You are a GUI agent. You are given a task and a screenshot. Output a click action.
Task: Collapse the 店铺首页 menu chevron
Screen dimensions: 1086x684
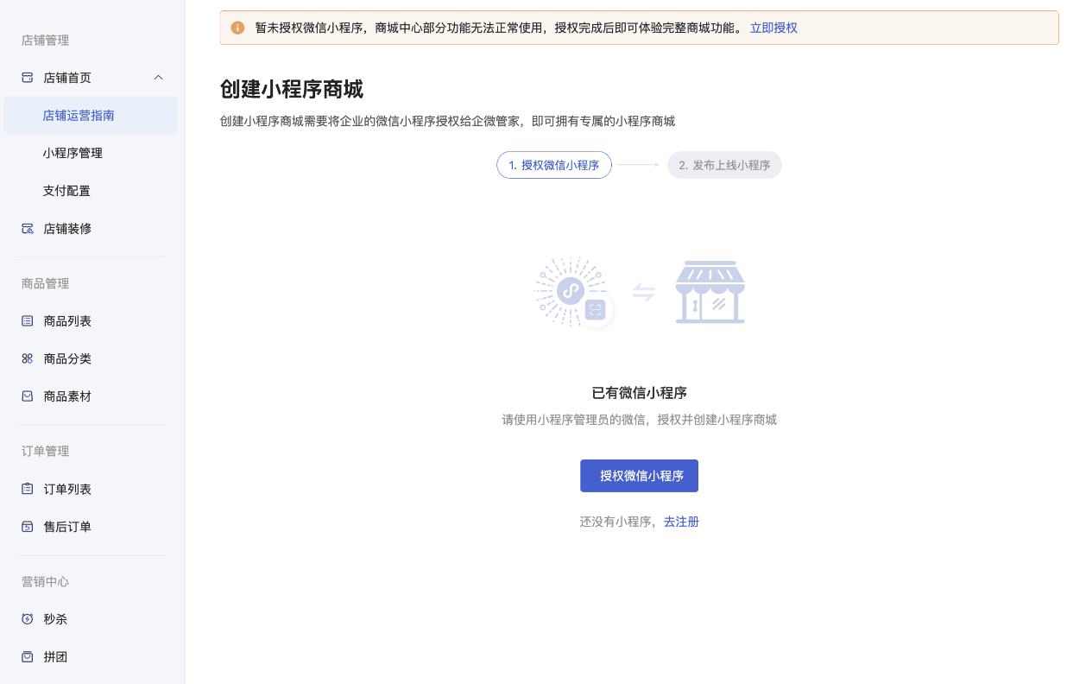click(x=158, y=78)
